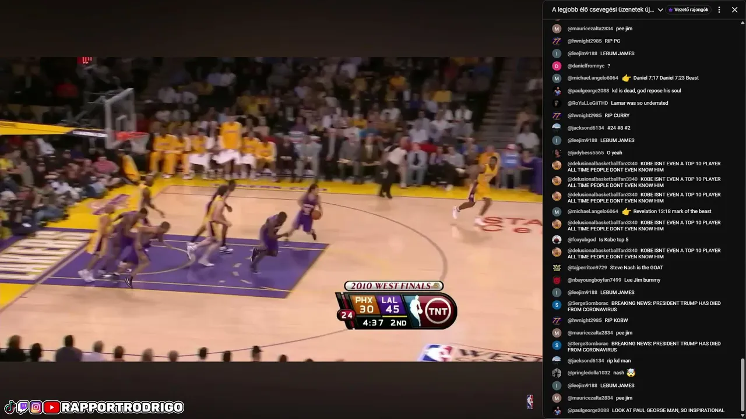Screen dimensions: 746x419
Task: Click the message 'Lee Jim bummy'
Action: (x=642, y=280)
